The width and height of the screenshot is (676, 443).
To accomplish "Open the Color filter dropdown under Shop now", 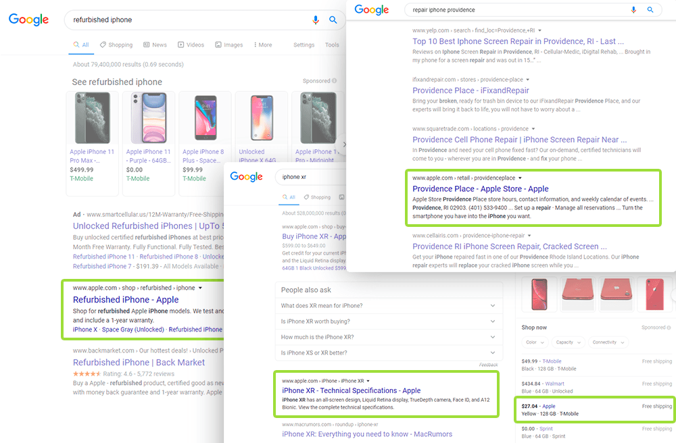I will (535, 342).
